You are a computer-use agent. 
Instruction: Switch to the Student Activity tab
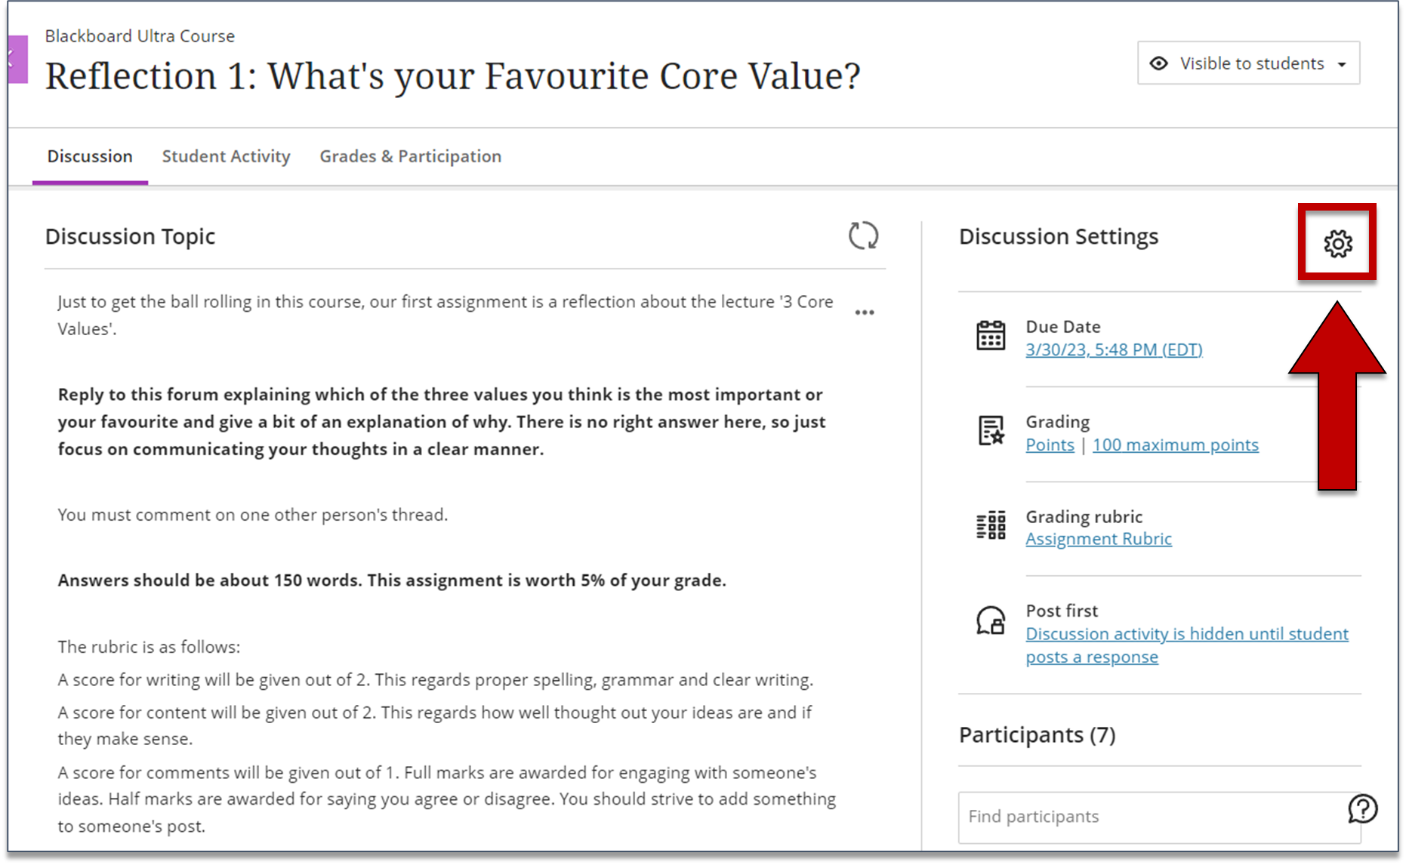226,156
